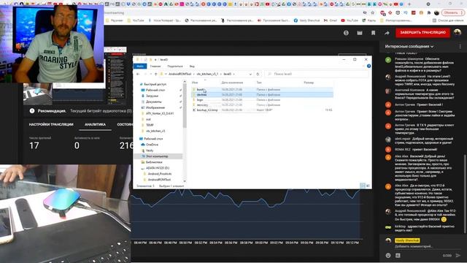This screenshot has width=467, height=263.
Task: Click the Explorer sidebar scroll-down arrow
Action: coord(185,181)
